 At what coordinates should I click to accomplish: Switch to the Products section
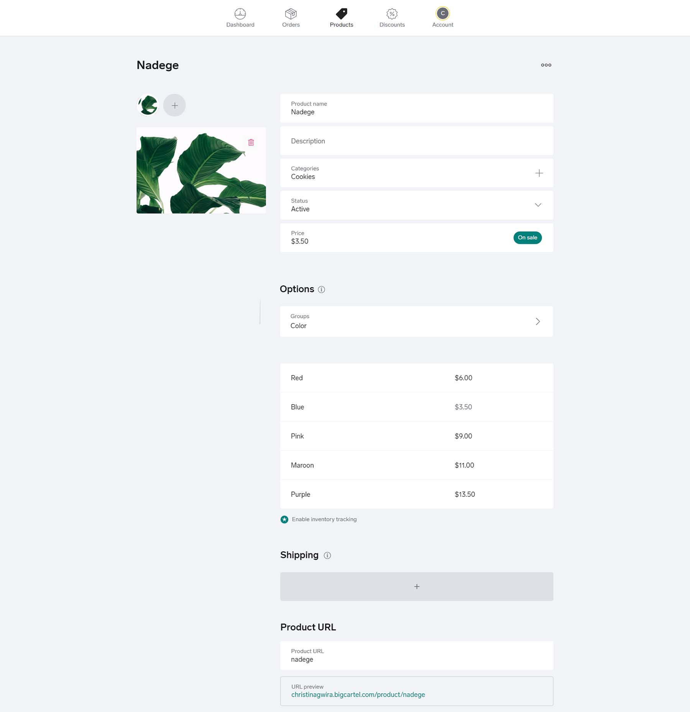pos(341,17)
